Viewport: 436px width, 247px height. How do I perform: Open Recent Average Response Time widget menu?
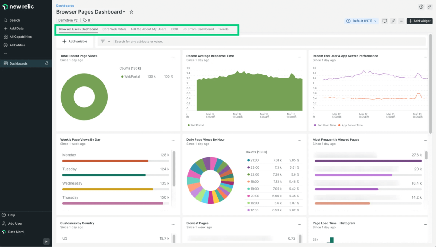coord(299,57)
